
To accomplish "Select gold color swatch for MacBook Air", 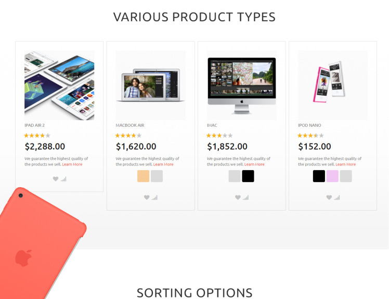I will click(144, 176).
